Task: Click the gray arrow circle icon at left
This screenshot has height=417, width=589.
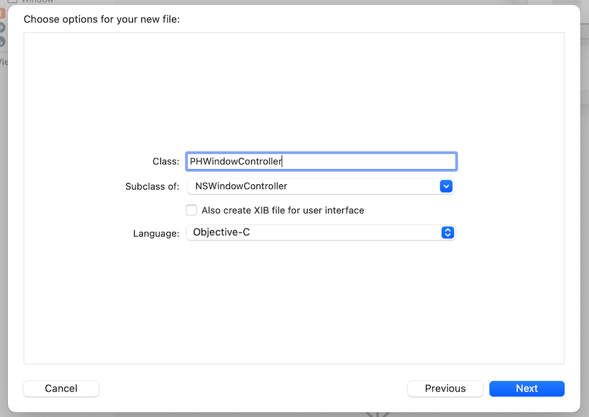Action: pyautogui.click(x=2, y=27)
